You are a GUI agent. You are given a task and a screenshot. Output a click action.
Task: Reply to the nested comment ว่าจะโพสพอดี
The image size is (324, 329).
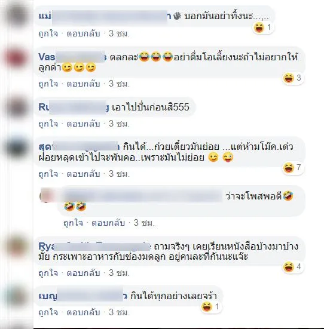[x=108, y=223]
